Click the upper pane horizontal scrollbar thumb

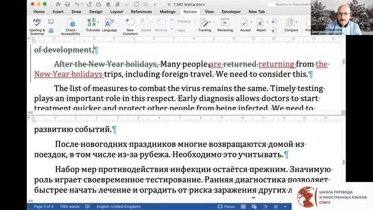pos(30,113)
